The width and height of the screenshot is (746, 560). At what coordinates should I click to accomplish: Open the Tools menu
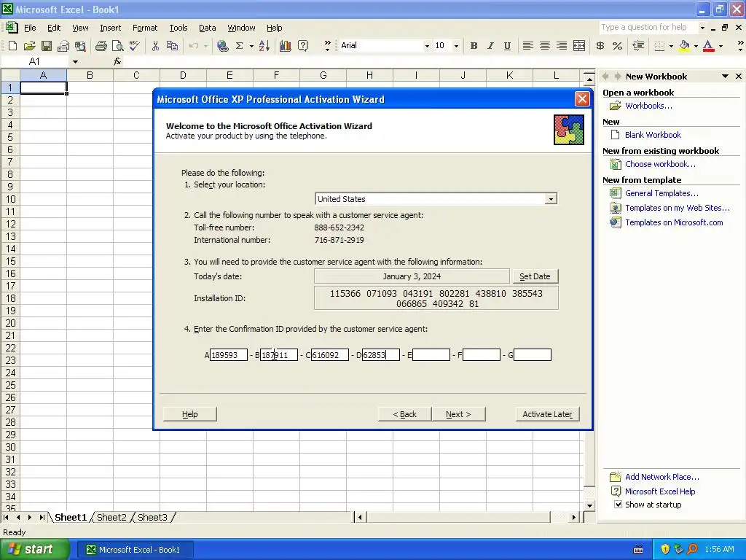(178, 28)
